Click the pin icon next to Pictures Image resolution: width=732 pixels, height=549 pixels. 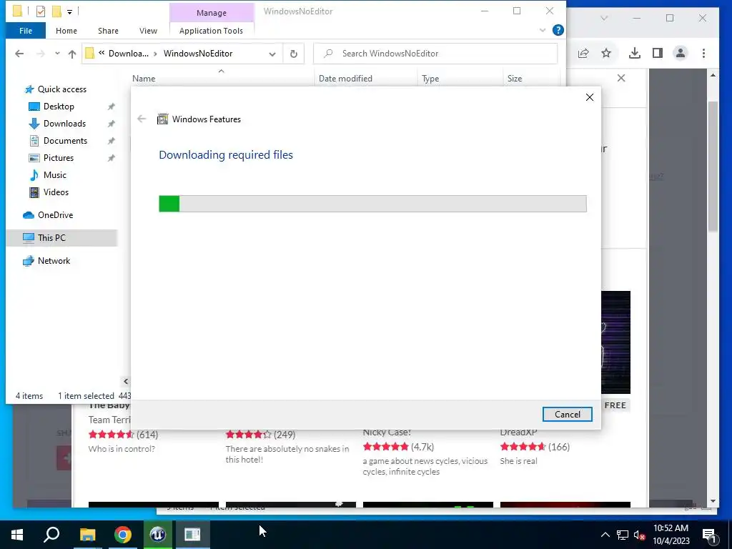[111, 158]
